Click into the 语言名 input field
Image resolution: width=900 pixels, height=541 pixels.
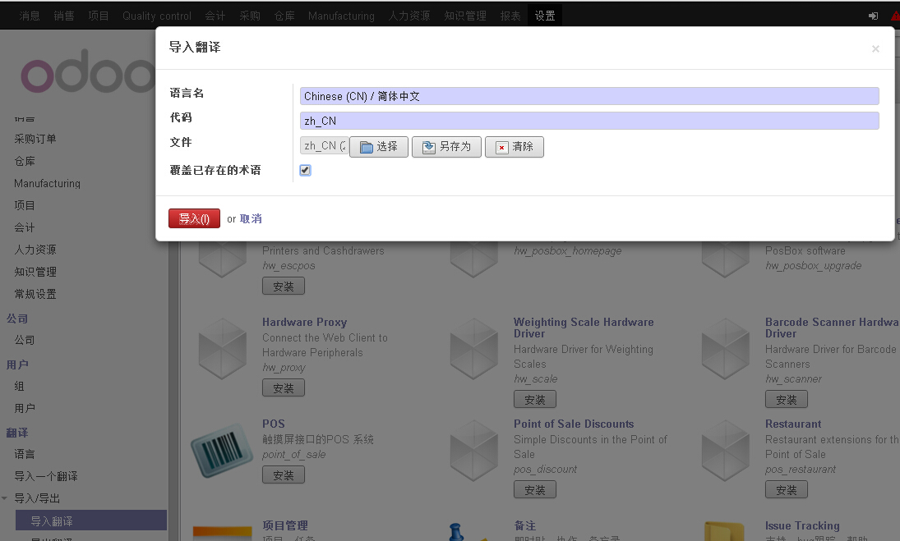click(x=588, y=96)
